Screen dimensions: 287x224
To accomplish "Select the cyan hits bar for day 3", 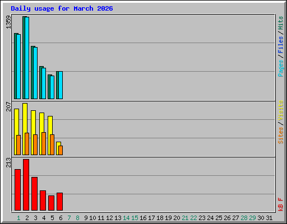I will click(35, 73).
